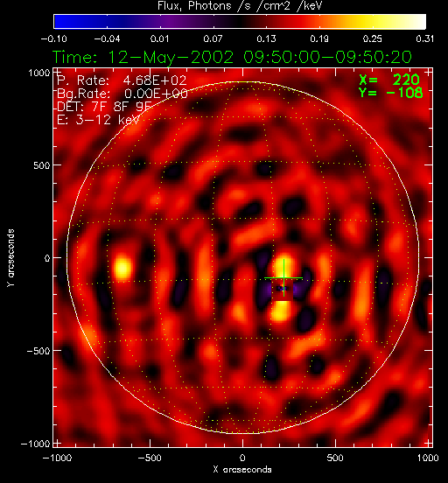The height and width of the screenshot is (483, 448).
Task: Click the yellow blob below the crosshair
Action: click(281, 311)
